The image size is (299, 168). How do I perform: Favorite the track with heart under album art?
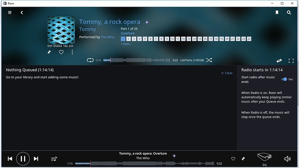pos(61,52)
